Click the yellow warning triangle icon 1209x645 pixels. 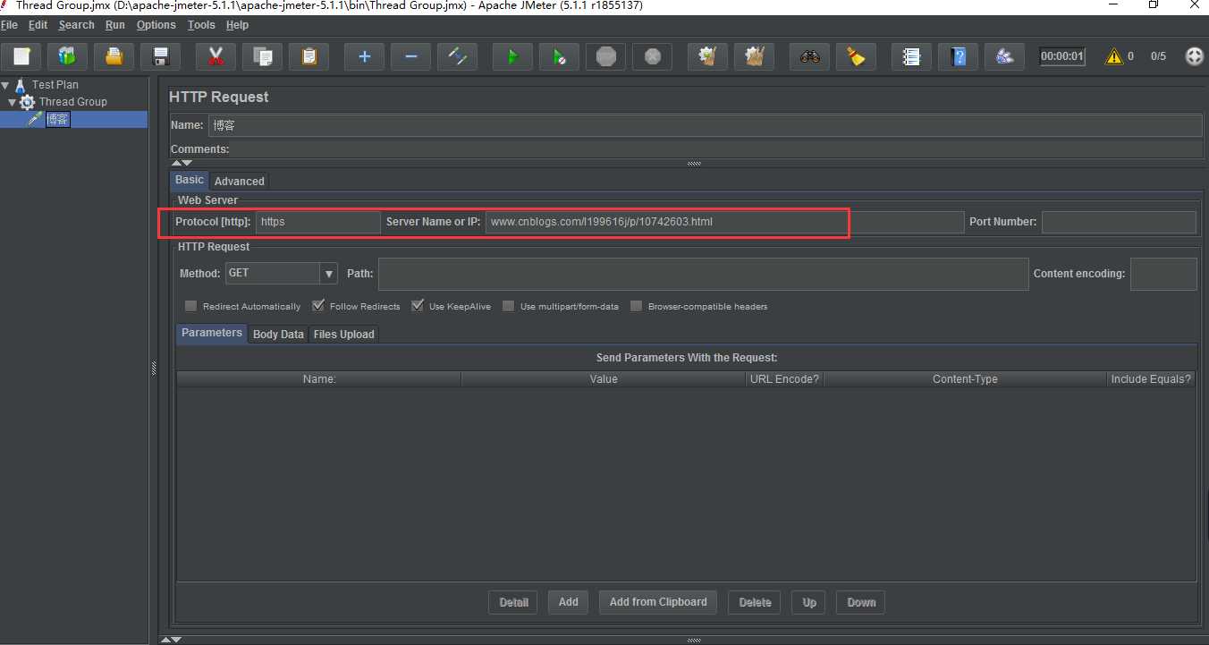coord(1113,56)
